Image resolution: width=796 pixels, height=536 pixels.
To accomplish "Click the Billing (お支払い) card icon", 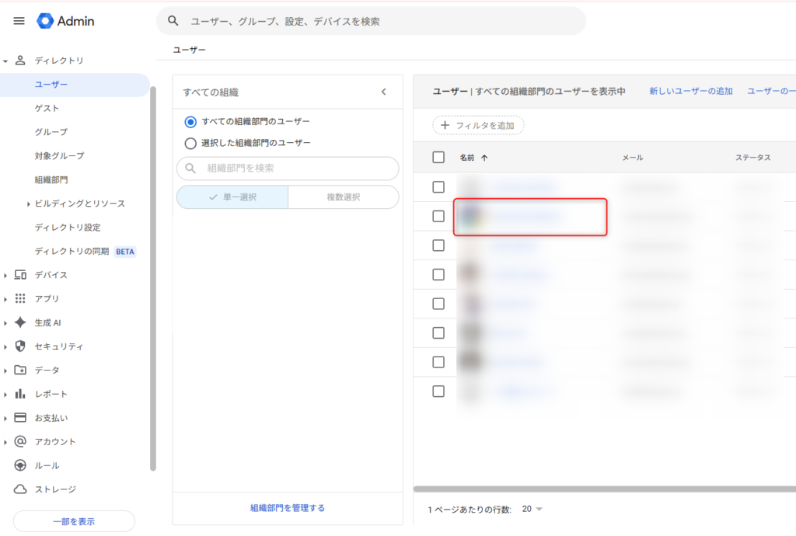I will tap(21, 418).
